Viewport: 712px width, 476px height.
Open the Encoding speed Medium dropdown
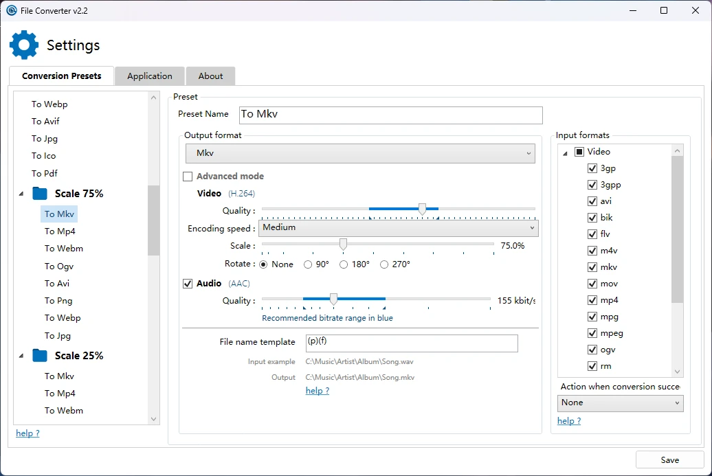point(398,228)
